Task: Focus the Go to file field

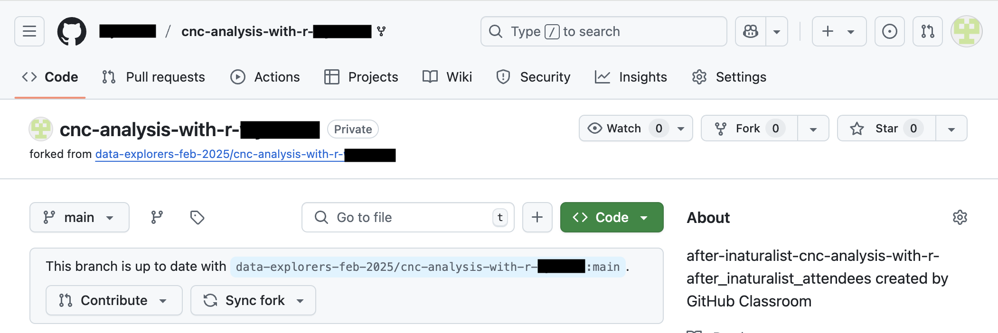Action: pos(408,217)
